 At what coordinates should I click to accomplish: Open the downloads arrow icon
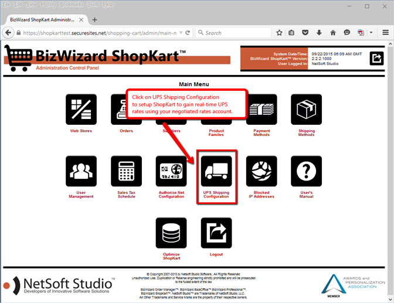(319, 33)
